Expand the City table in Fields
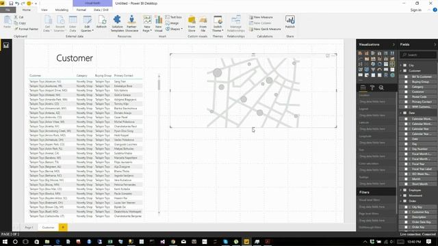 tap(401, 66)
